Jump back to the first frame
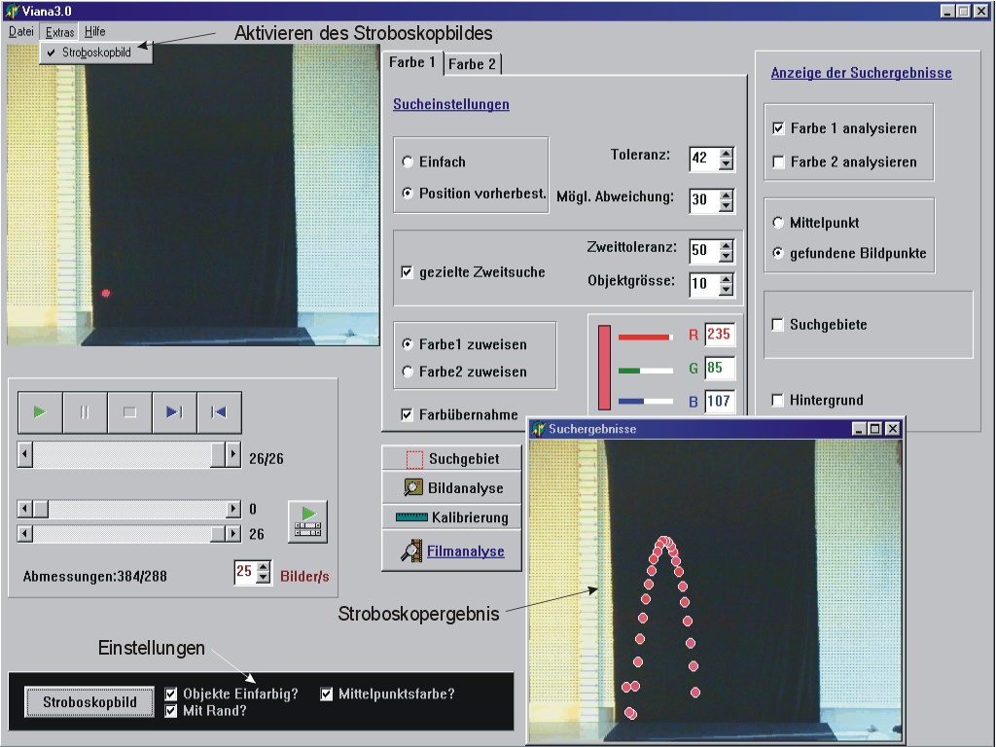The image size is (996, 747). (x=219, y=412)
